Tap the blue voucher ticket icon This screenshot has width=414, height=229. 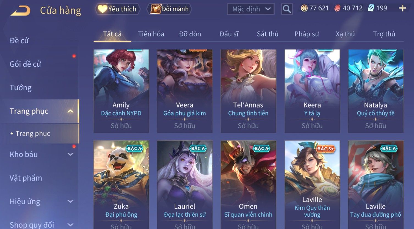[x=371, y=8]
